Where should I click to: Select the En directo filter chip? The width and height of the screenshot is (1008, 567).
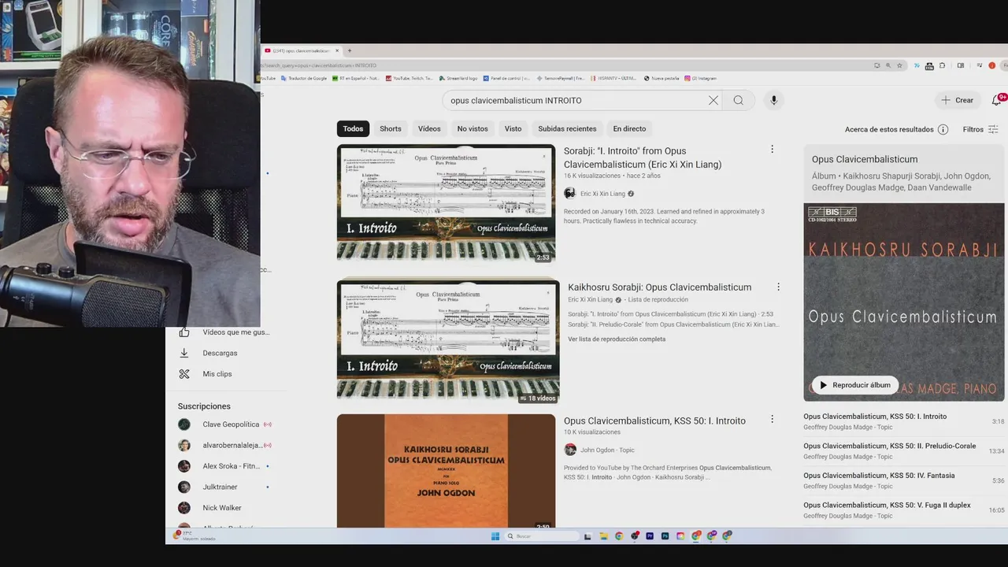tap(629, 128)
